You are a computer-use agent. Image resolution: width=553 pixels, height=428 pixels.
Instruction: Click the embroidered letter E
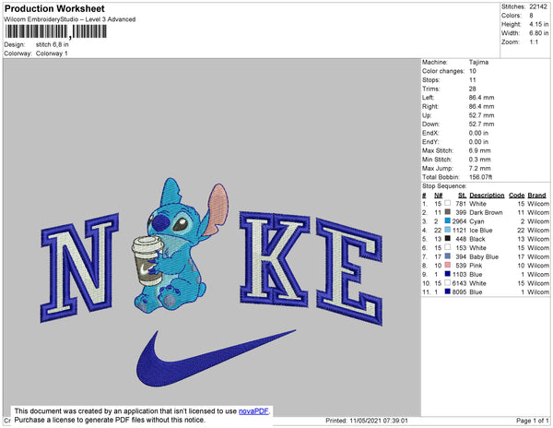click(x=349, y=272)
